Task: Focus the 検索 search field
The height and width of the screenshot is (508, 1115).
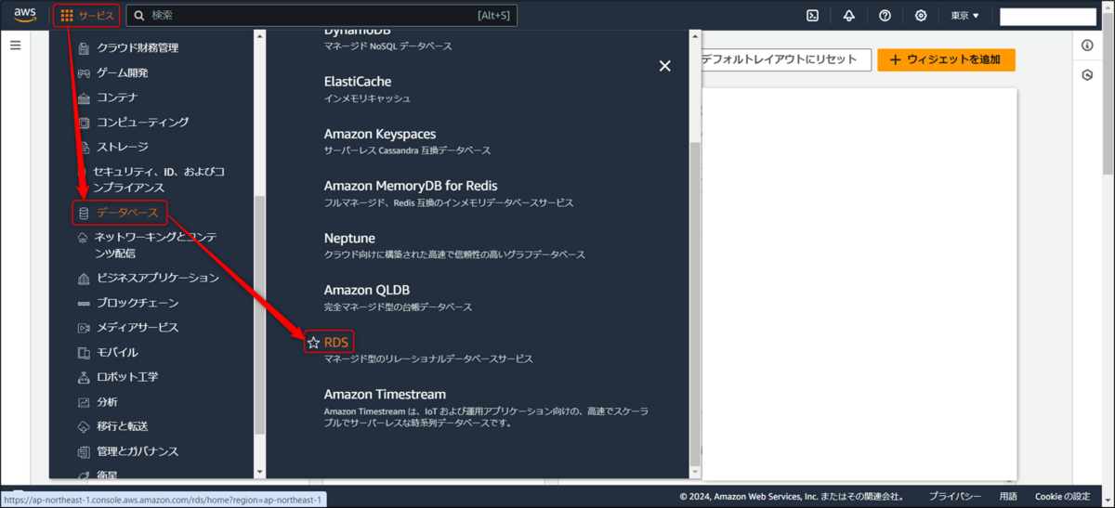Action: coord(321,16)
